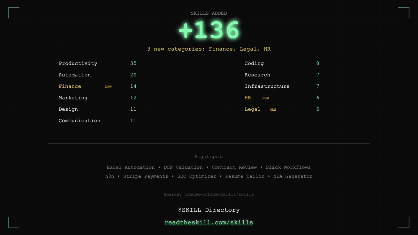The image size is (418, 235).
Task: Click the "DCF Valuation" highlight
Action: tap(183, 168)
